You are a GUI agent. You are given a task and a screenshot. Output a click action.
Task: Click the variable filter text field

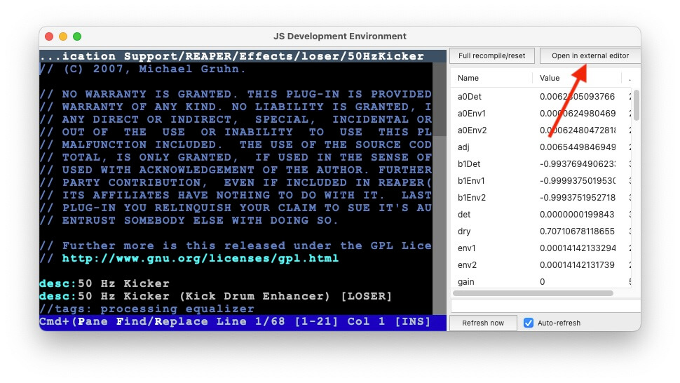(545, 306)
